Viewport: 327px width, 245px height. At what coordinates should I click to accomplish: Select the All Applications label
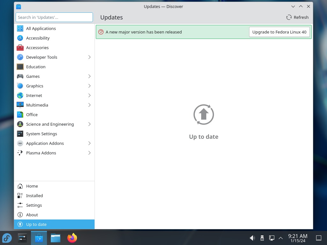41,28
